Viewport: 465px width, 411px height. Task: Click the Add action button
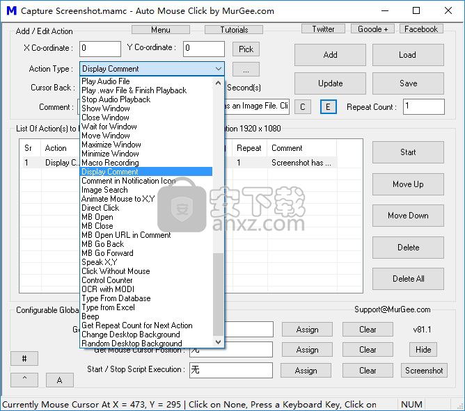pos(330,55)
